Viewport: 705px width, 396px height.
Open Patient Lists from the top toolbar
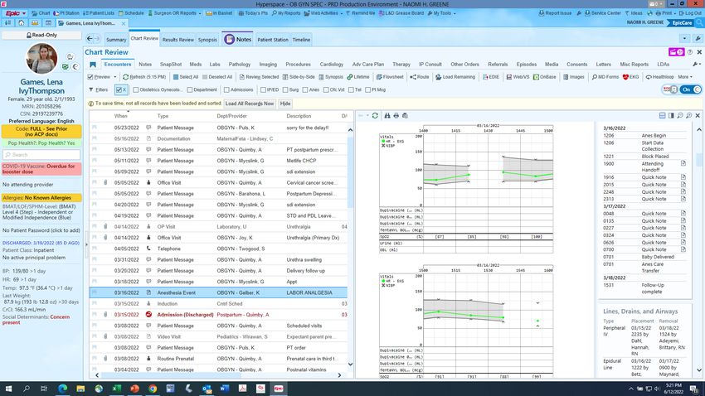click(x=99, y=13)
